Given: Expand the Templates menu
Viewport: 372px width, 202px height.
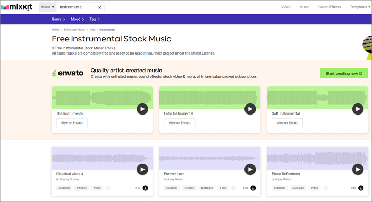Looking at the screenshot, I should tap(360, 7).
